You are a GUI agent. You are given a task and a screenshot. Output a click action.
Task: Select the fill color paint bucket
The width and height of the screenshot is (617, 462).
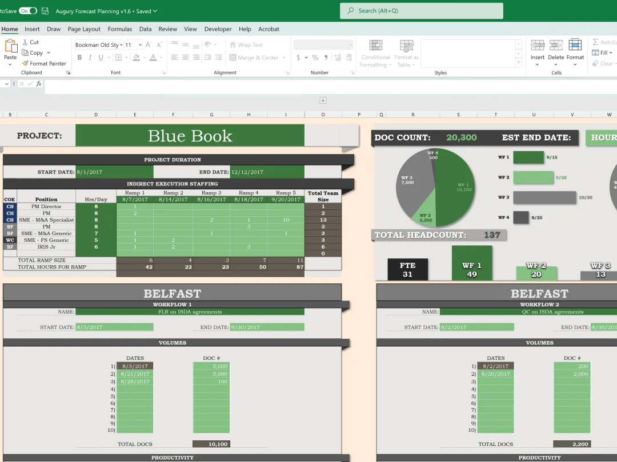(x=136, y=58)
